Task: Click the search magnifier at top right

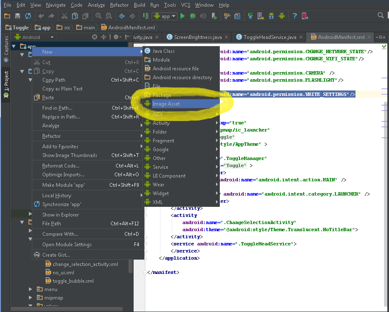Action: tap(381, 15)
